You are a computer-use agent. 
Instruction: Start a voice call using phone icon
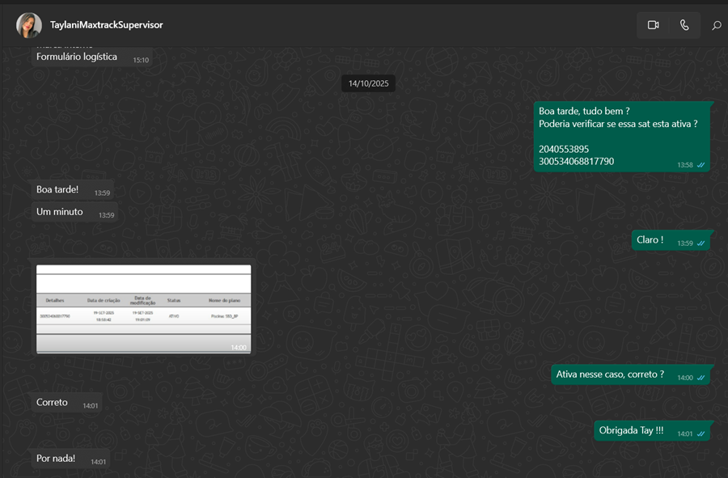coord(684,25)
